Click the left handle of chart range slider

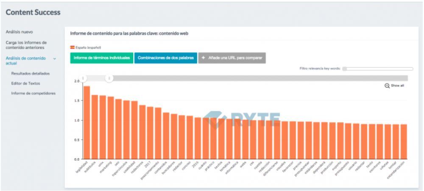coord(83,78)
